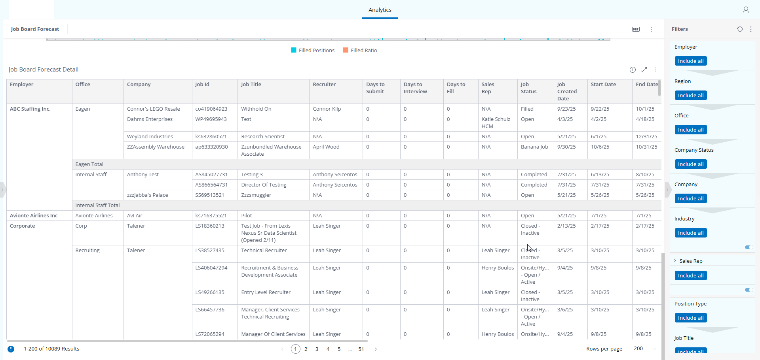Open the Job Board Forecast kebab menu
This screenshot has height=360, width=760.
pos(651,29)
